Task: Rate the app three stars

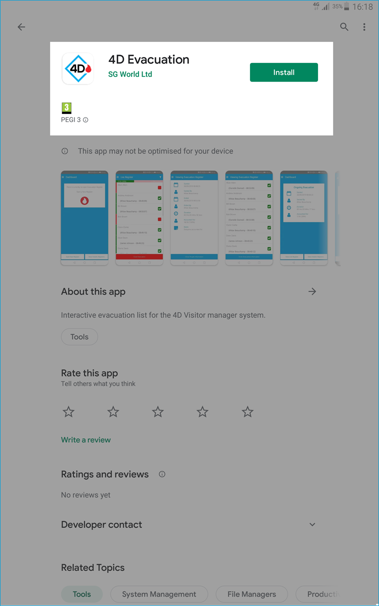Action: pyautogui.click(x=158, y=412)
